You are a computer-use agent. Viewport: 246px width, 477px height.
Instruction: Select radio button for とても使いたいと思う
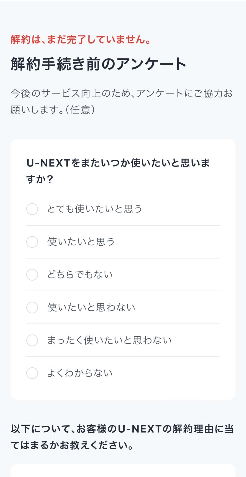coord(32,209)
